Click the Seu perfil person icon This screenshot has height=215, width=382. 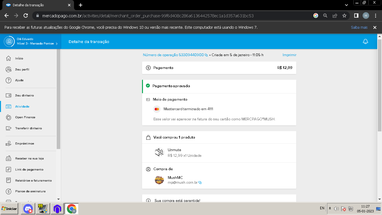point(9,69)
